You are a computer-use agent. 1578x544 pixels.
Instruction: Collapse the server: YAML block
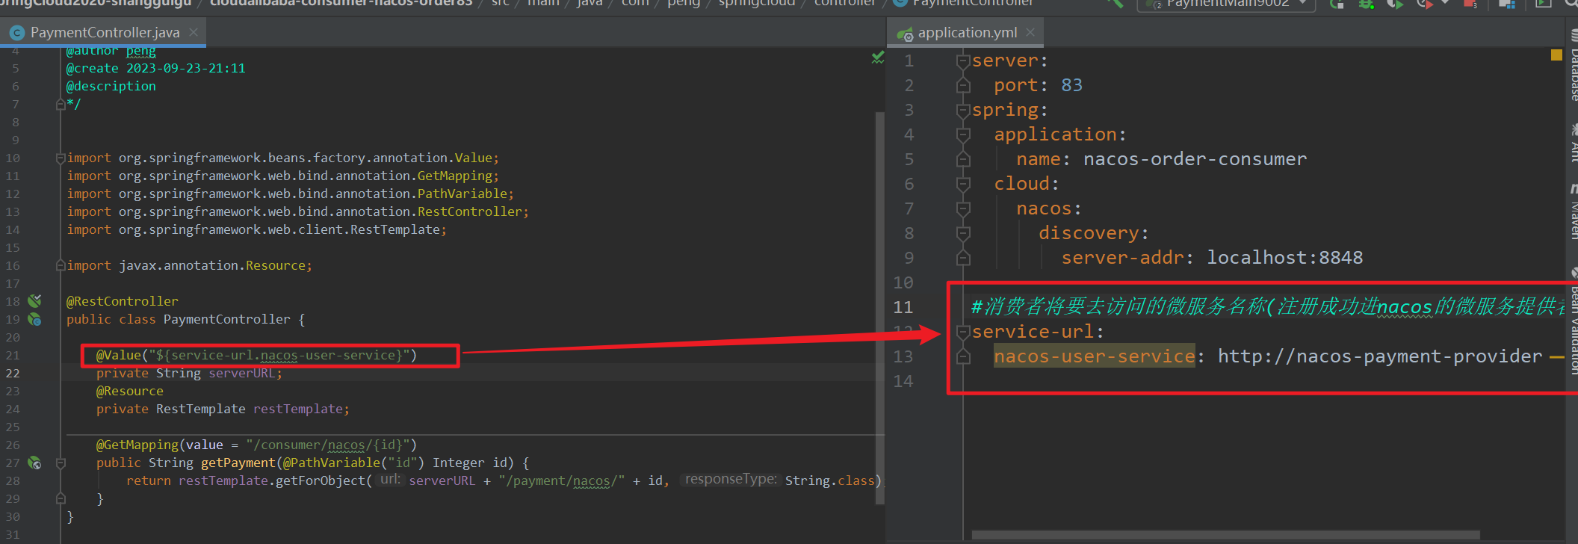[x=963, y=61]
